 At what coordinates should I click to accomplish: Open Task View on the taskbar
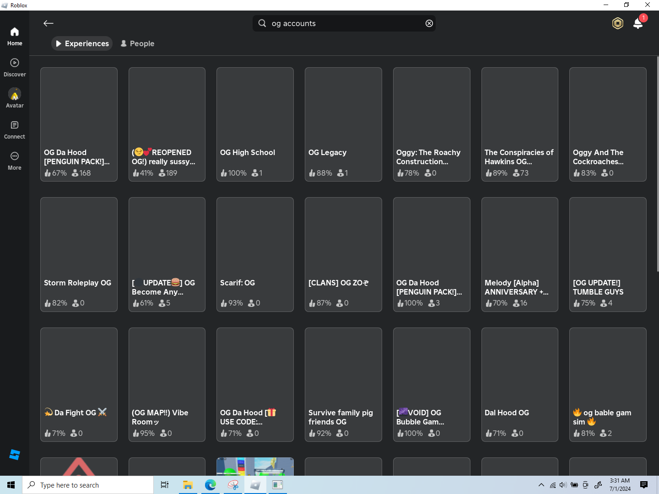[165, 485]
